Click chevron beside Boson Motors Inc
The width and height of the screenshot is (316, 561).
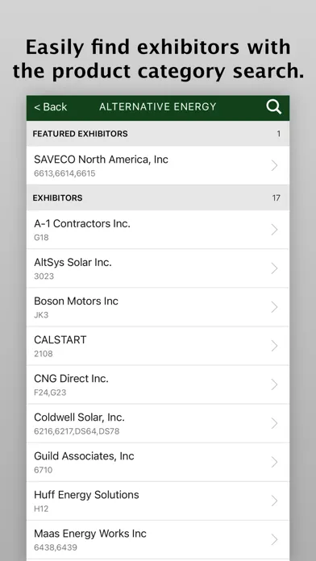click(275, 307)
